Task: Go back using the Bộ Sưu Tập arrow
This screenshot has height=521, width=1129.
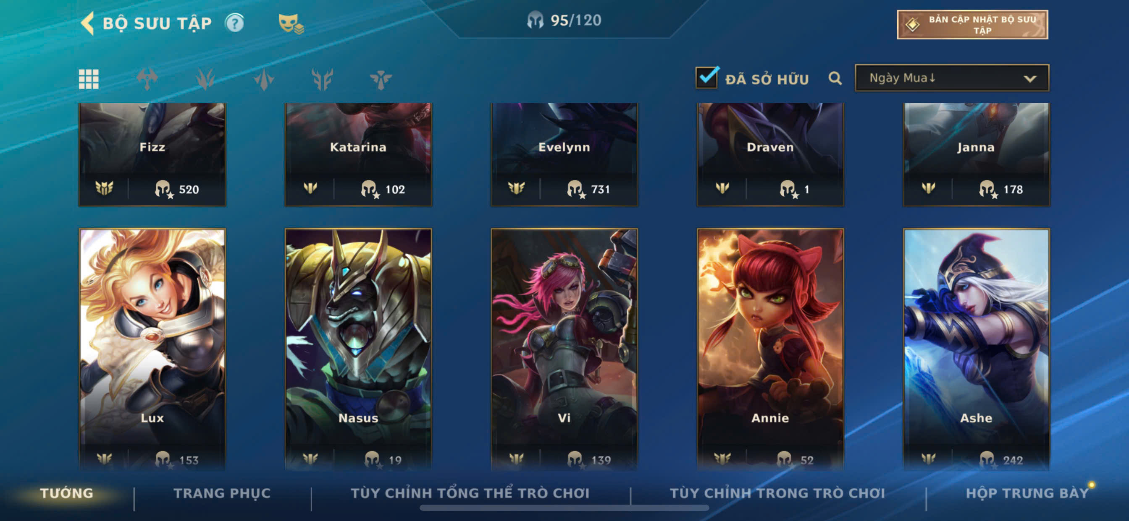Action: (x=87, y=23)
